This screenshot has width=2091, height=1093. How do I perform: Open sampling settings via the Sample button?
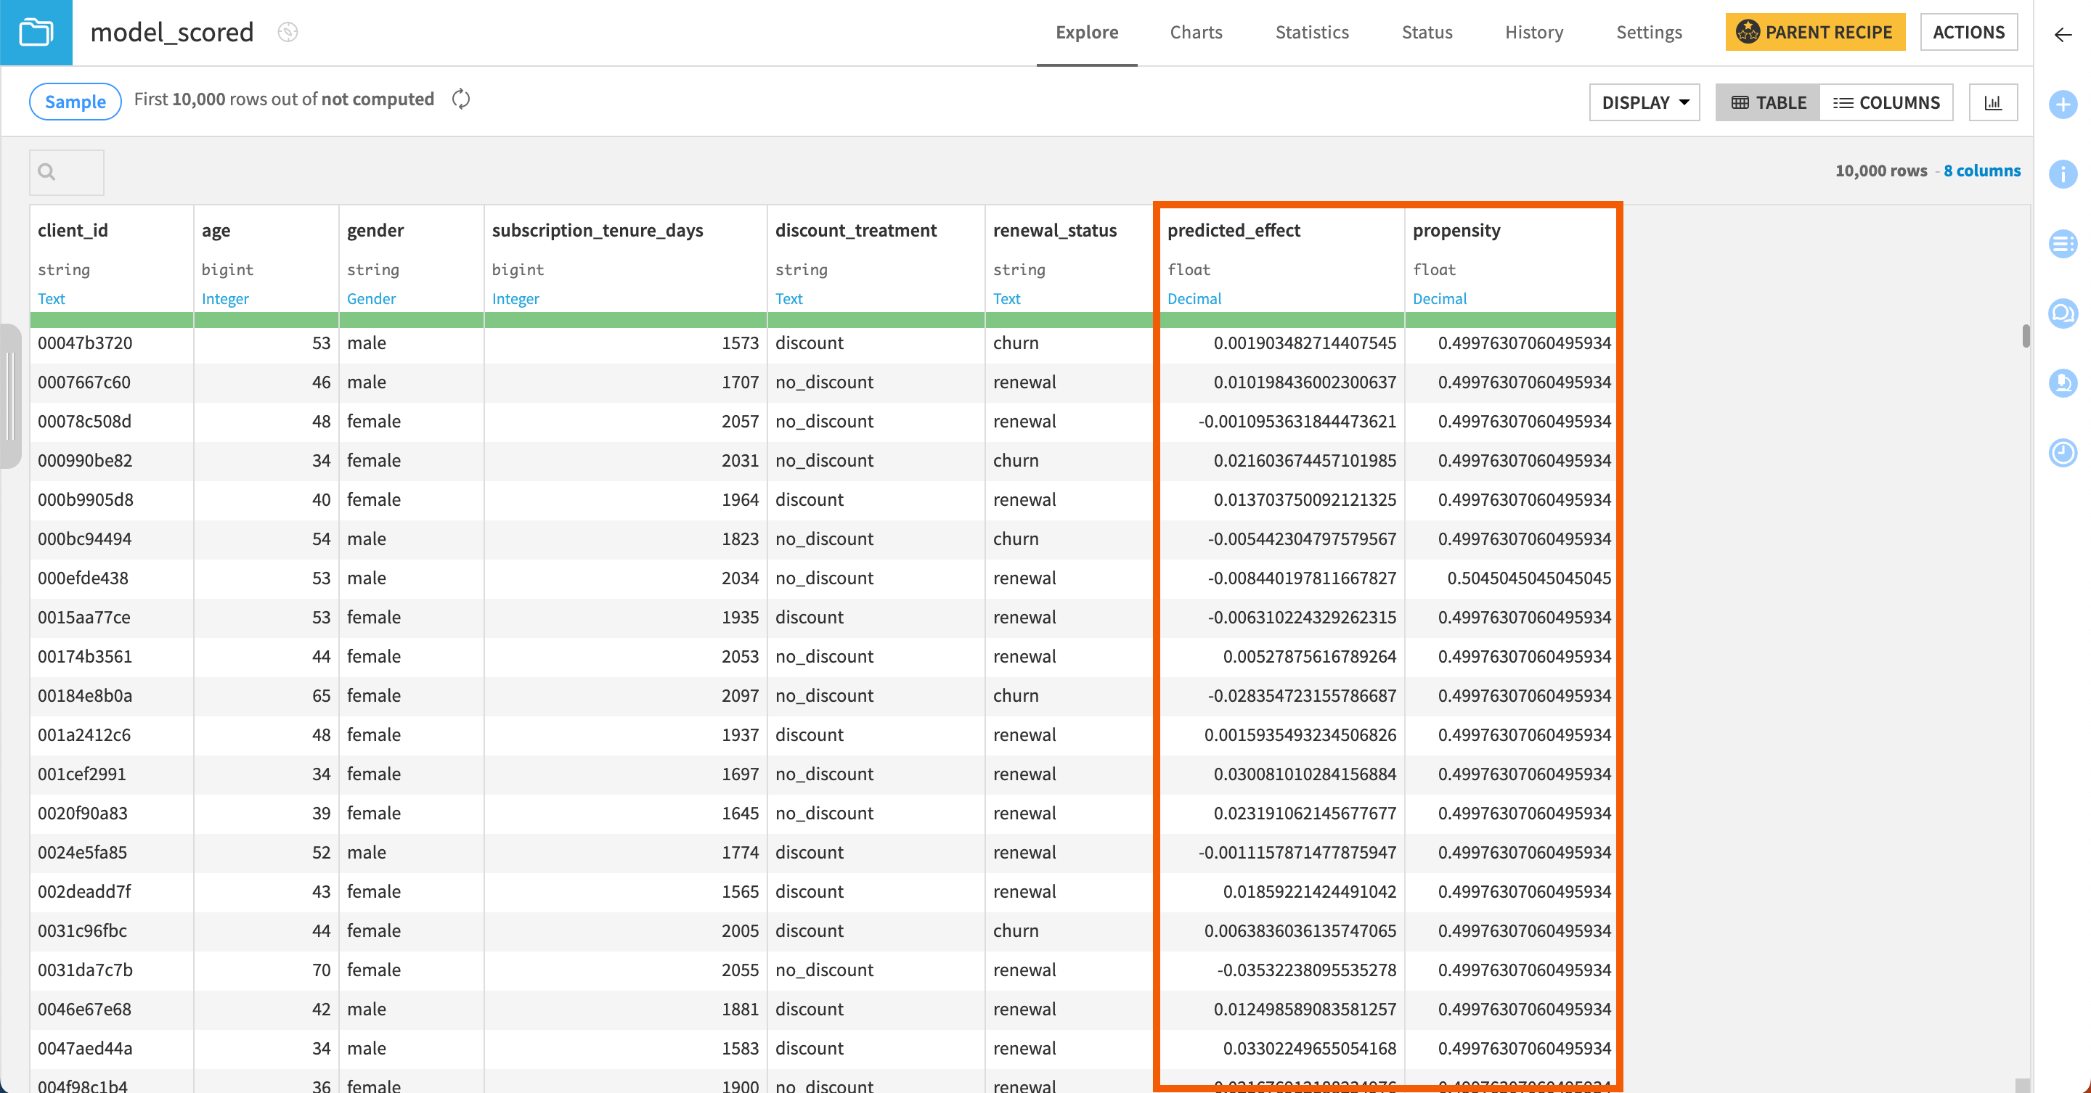point(75,101)
